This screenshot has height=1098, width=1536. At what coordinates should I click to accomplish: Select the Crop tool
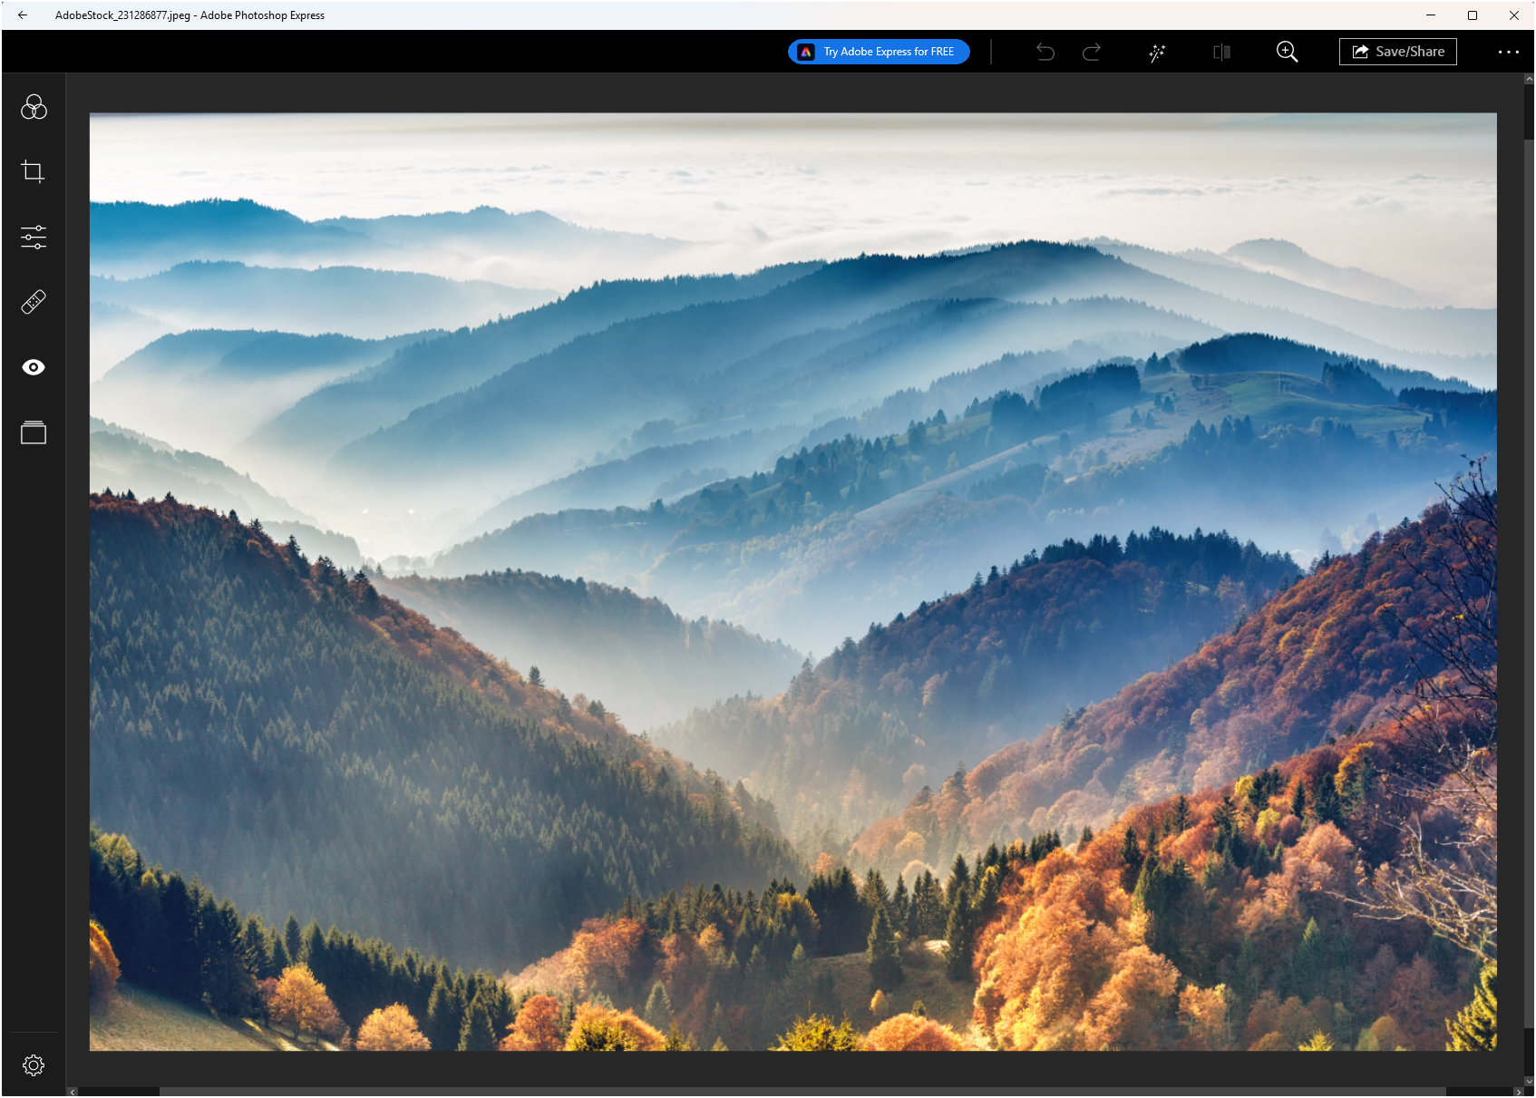33,171
